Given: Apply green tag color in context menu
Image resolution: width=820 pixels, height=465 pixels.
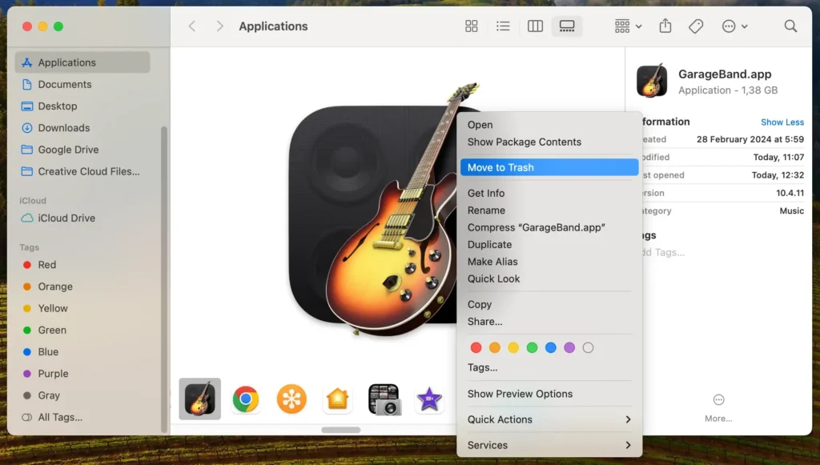Looking at the screenshot, I should coord(532,347).
